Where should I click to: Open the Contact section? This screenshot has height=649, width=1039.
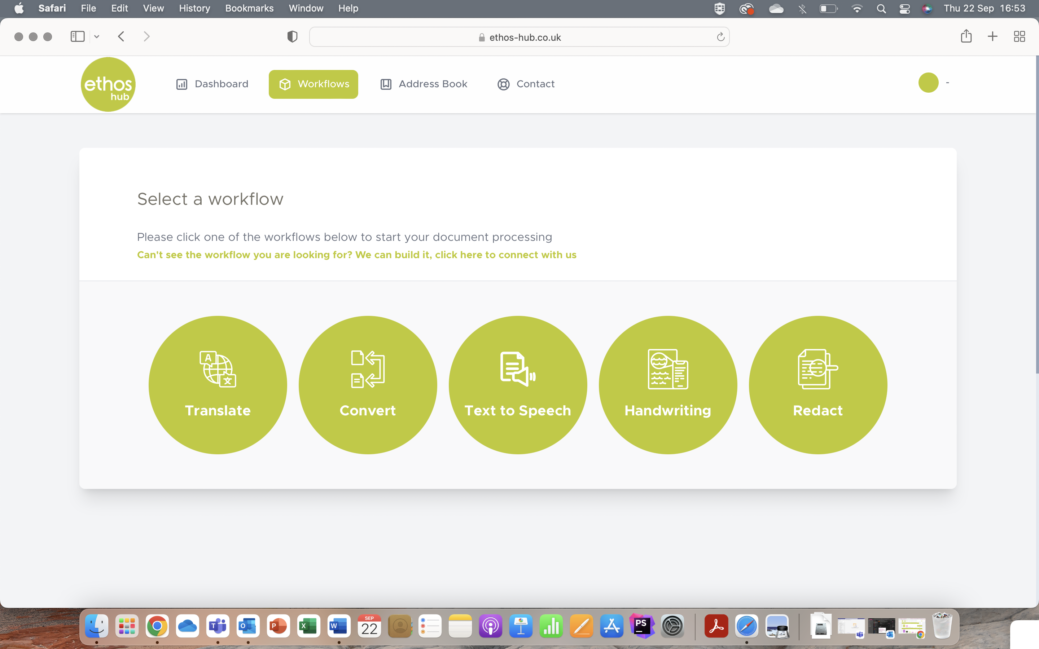526,84
